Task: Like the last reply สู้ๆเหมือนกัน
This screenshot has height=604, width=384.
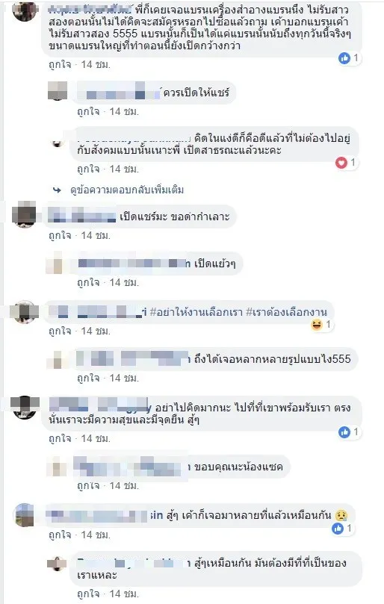Action: pyautogui.click(x=88, y=594)
